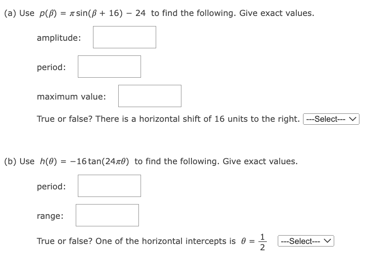The image size is (383, 257).
Task: Click the period input box in part (a)
Action: (x=109, y=66)
